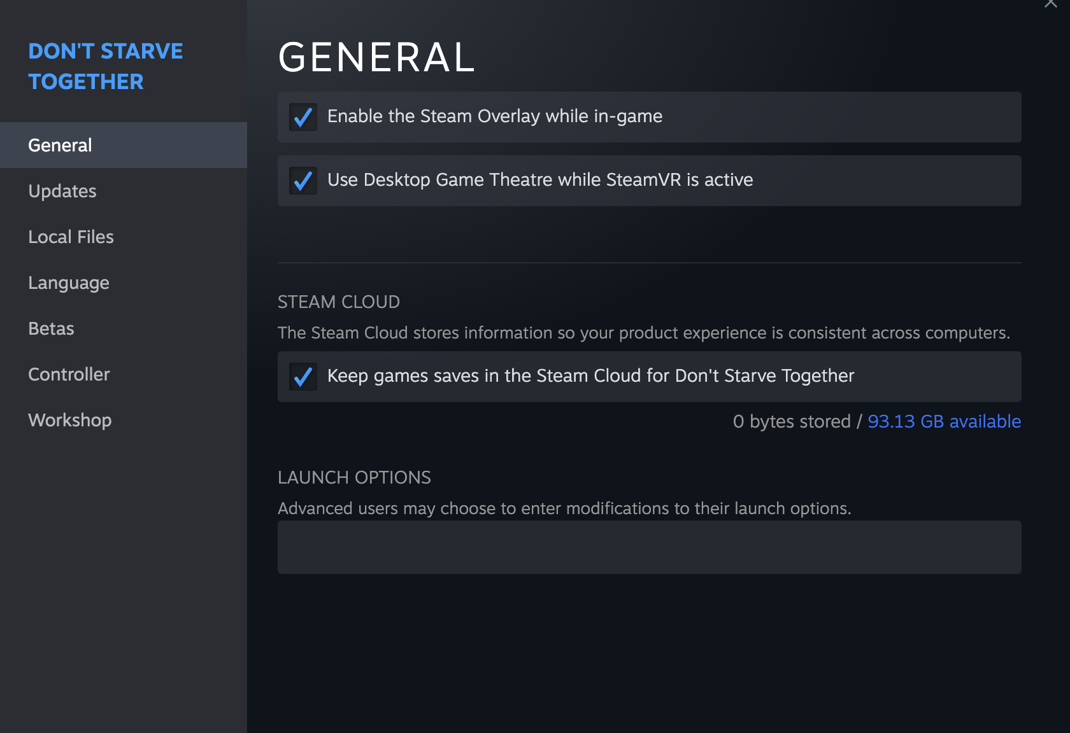Toggle the Desktop Game Theatre checkbox

pyautogui.click(x=303, y=181)
